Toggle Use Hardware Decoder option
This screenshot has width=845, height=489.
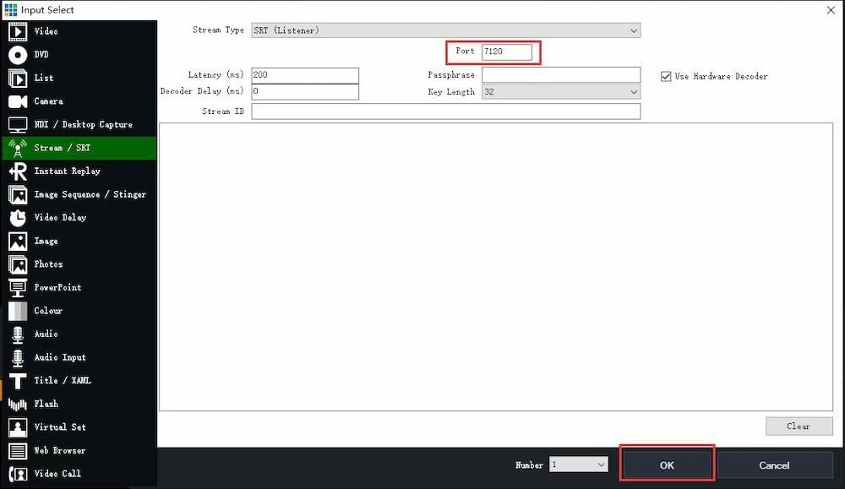[x=667, y=76]
